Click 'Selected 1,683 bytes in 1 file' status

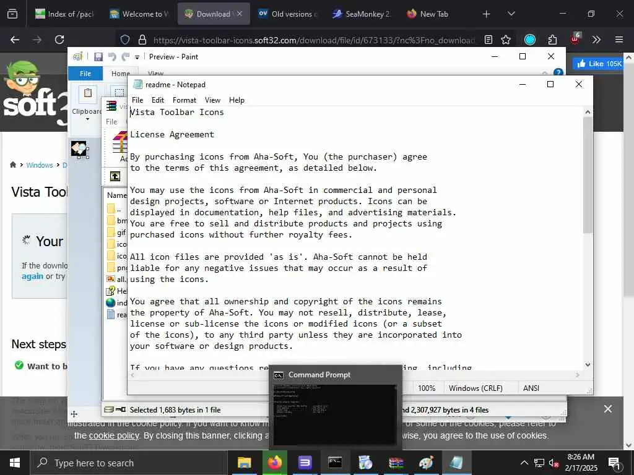tap(175, 410)
